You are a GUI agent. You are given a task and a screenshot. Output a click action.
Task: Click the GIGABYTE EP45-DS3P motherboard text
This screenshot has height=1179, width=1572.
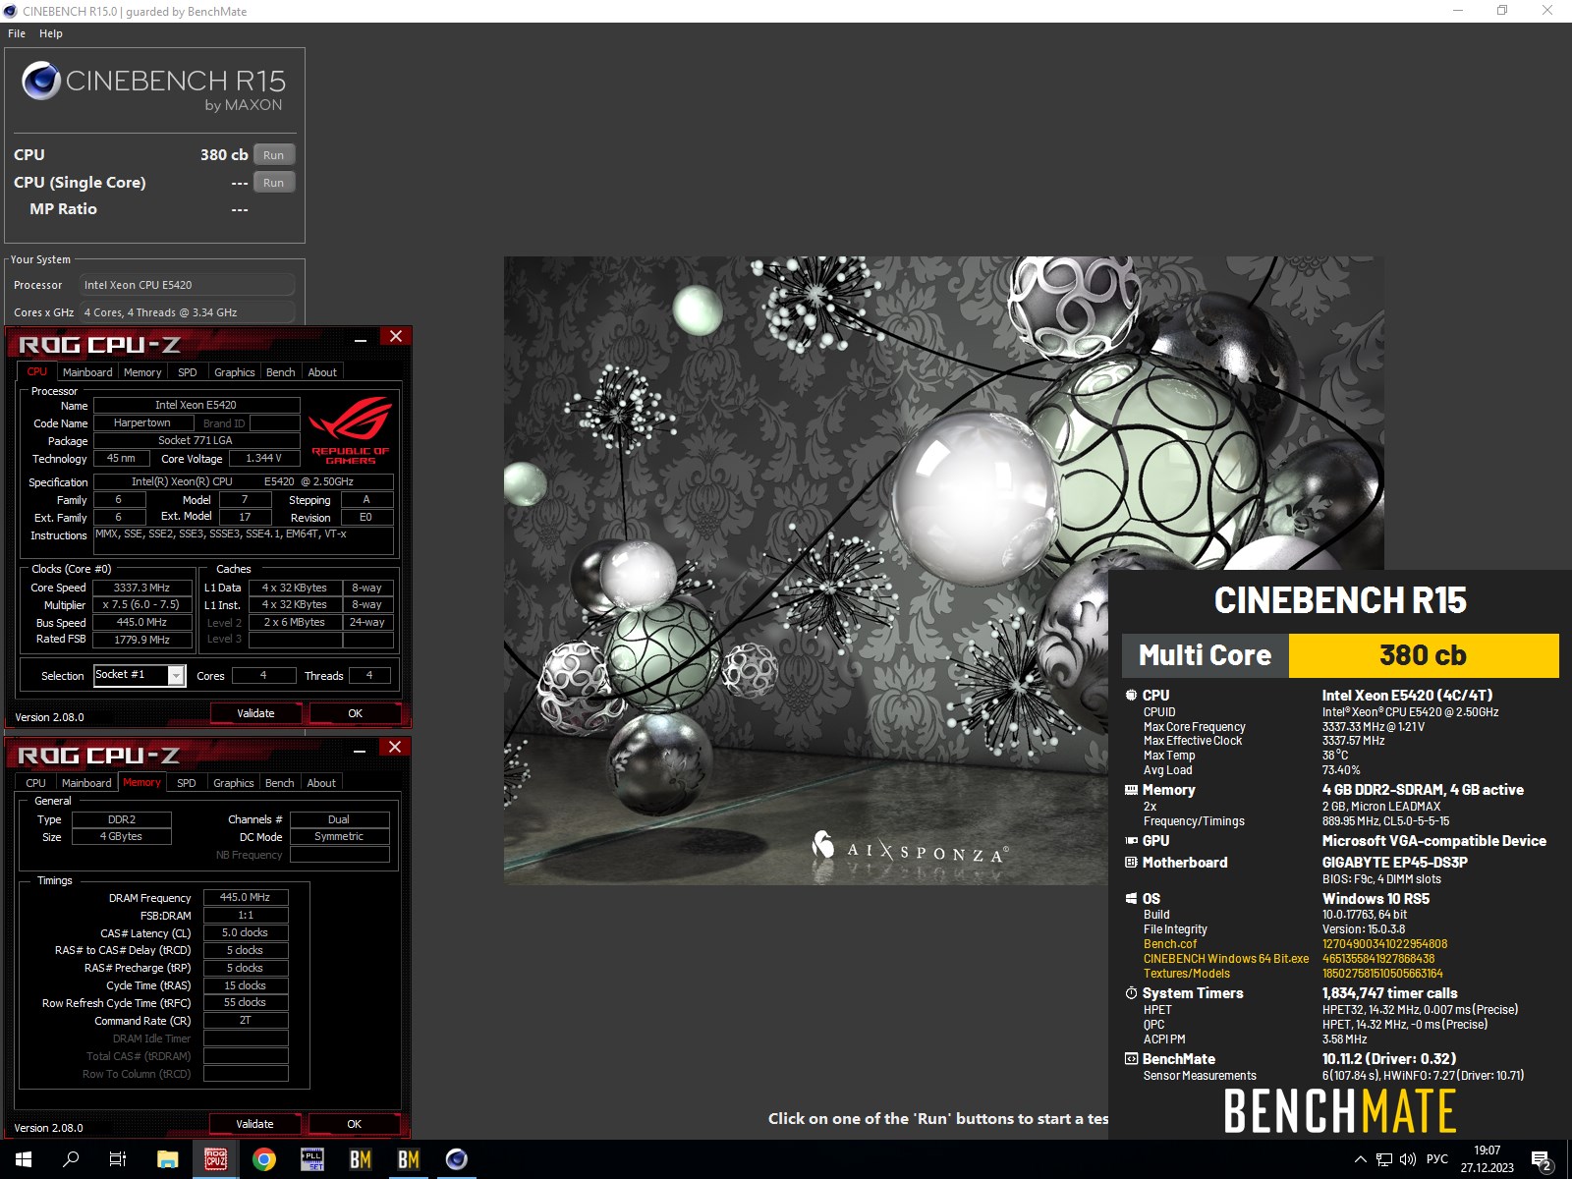tap(1394, 863)
